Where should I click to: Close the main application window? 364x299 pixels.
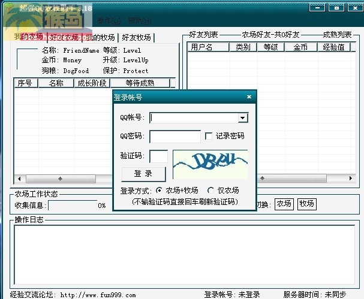[356, 8]
